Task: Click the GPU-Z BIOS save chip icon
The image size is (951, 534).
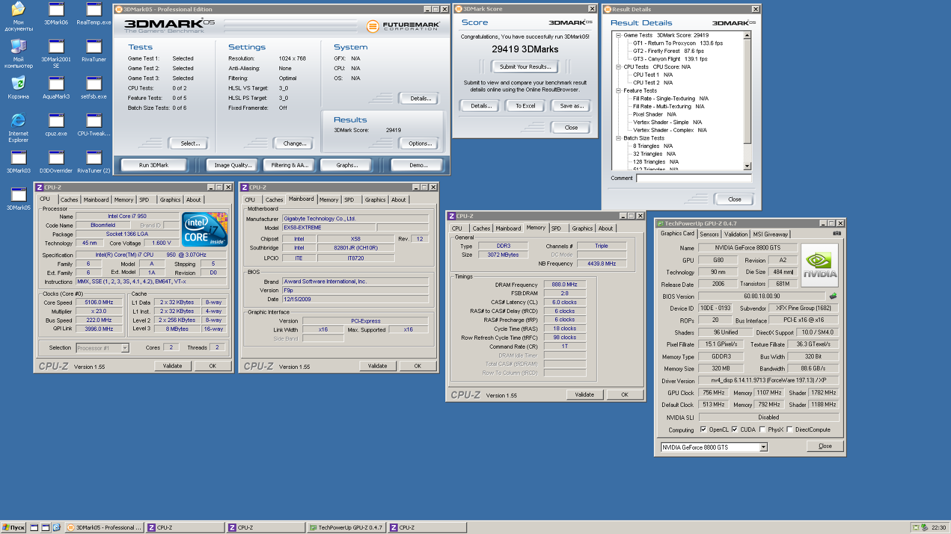Action: (833, 296)
